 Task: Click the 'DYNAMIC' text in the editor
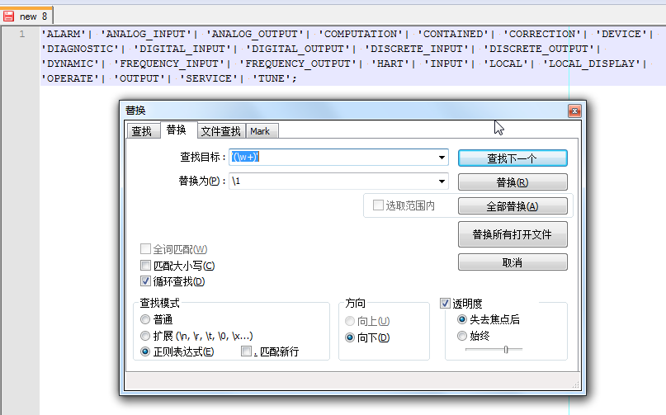(70, 64)
